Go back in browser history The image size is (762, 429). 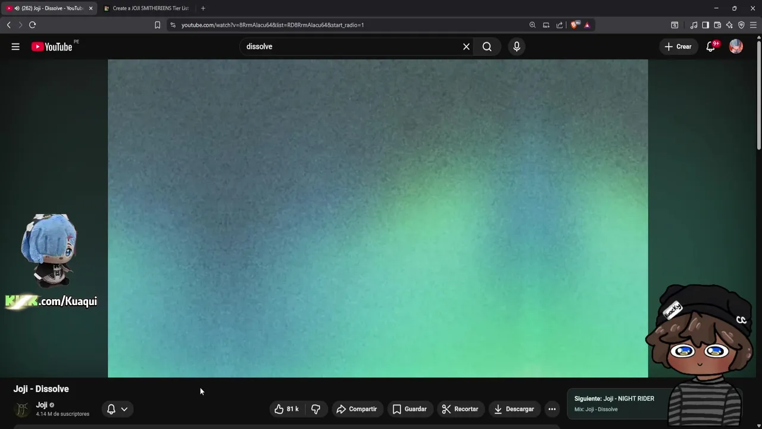point(8,24)
